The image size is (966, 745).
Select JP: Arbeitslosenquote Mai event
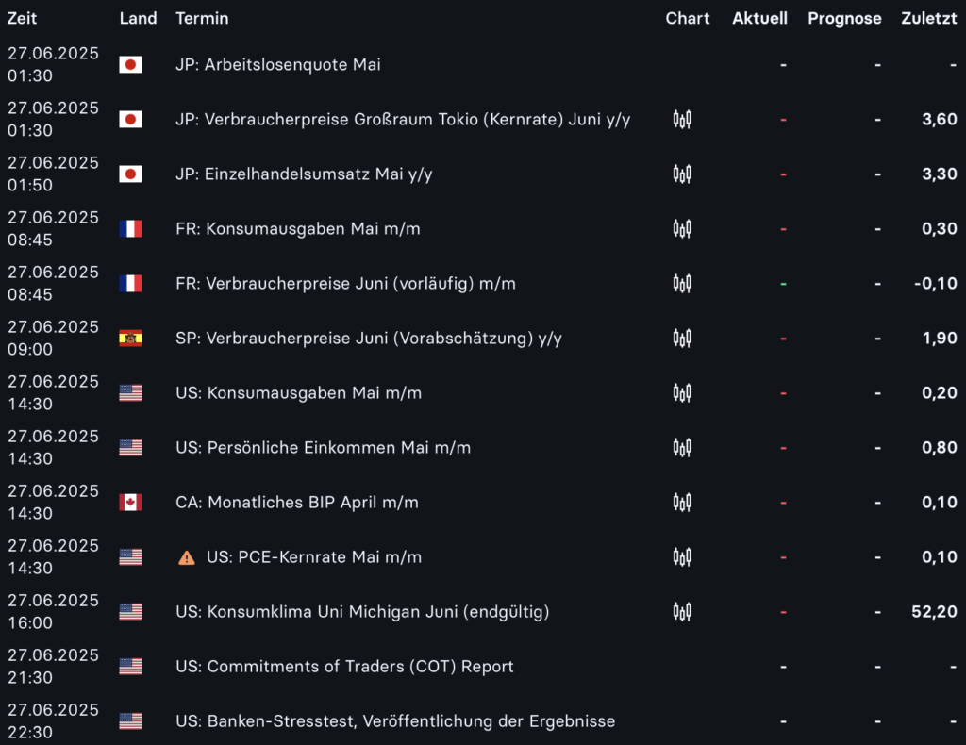[x=278, y=65]
